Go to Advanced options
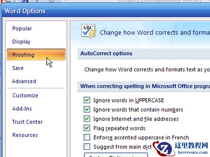This screenshot has width=210, height=157. [24, 81]
